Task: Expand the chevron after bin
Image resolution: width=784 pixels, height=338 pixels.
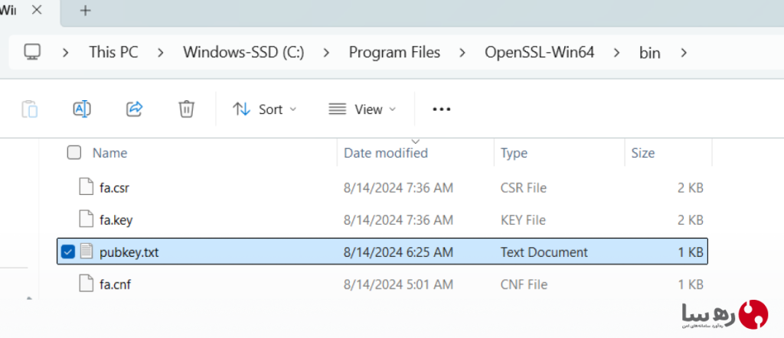Action: pyautogui.click(x=684, y=53)
